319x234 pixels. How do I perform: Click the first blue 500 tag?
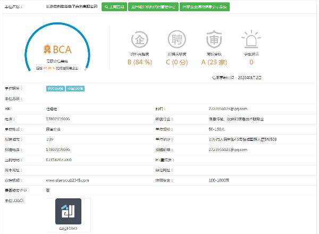pyautogui.click(x=55, y=89)
